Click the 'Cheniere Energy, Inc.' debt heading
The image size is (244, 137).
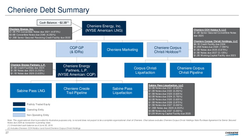pyautogui.click(x=21, y=29)
